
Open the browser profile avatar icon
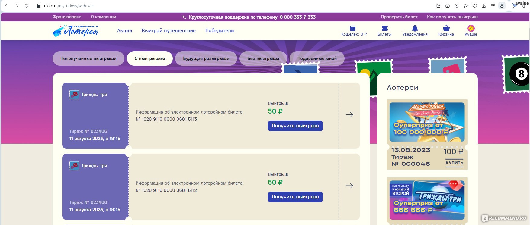(x=502, y=6)
